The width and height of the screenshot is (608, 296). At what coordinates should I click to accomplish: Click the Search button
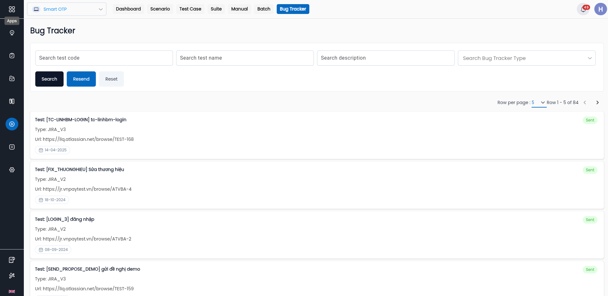(49, 79)
